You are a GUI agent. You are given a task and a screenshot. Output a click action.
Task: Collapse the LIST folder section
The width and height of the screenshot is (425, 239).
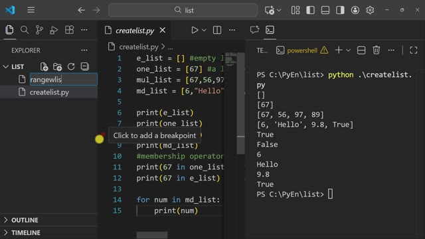[x=5, y=66]
